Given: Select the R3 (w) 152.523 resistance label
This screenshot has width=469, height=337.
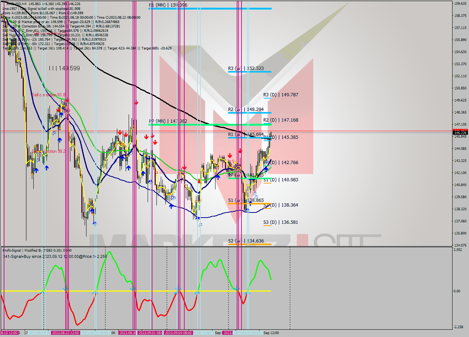Looking at the screenshot, I should [x=245, y=68].
